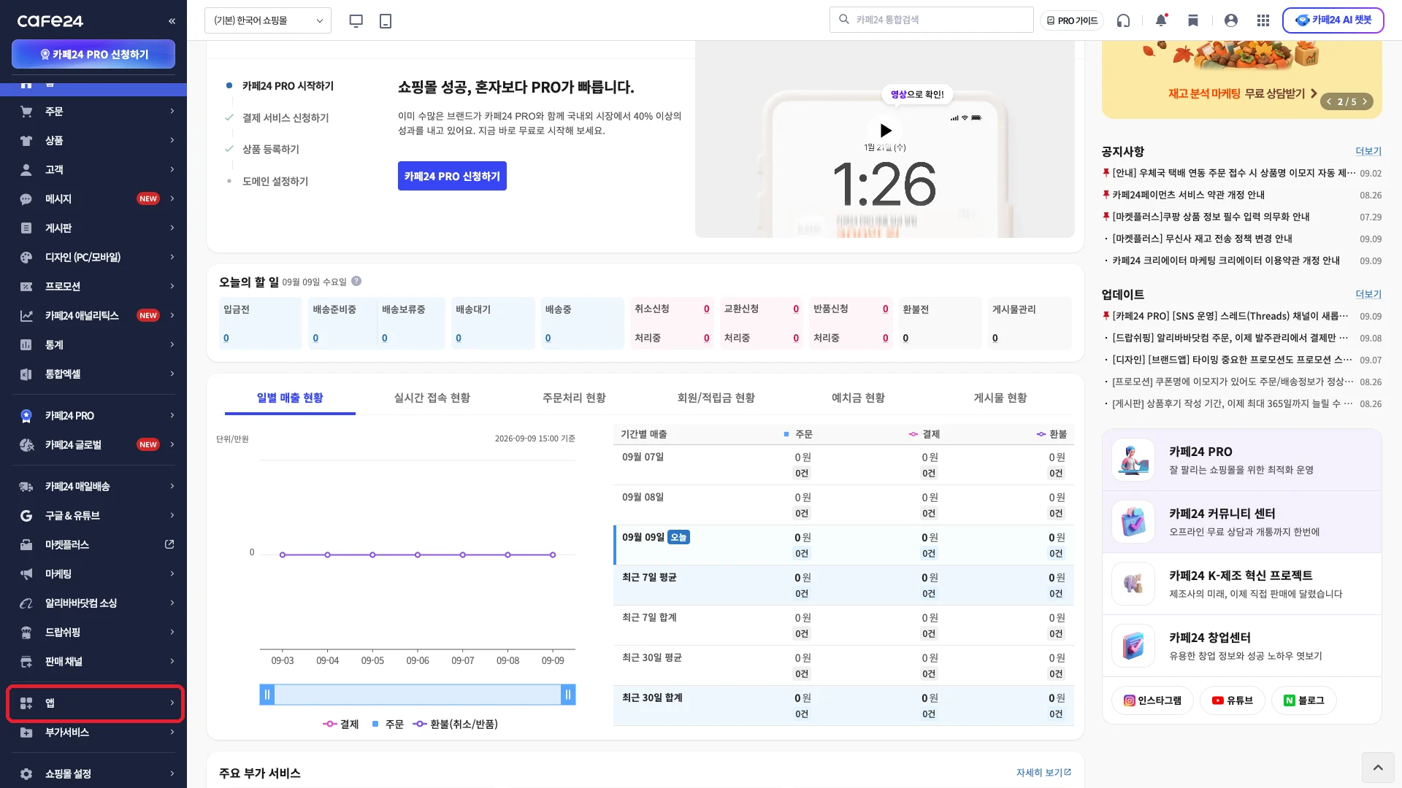This screenshot has height=788, width=1402.
Task: Open 주문 menu in sidebar
Action: pyautogui.click(x=93, y=112)
